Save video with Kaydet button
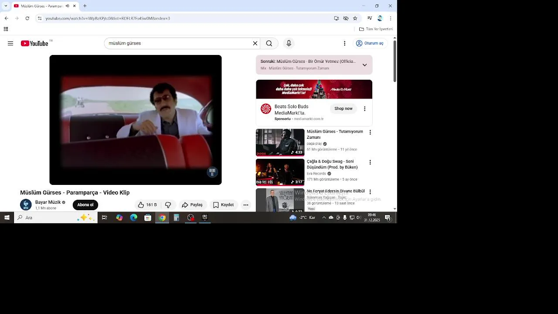The image size is (558, 314). 223,205
